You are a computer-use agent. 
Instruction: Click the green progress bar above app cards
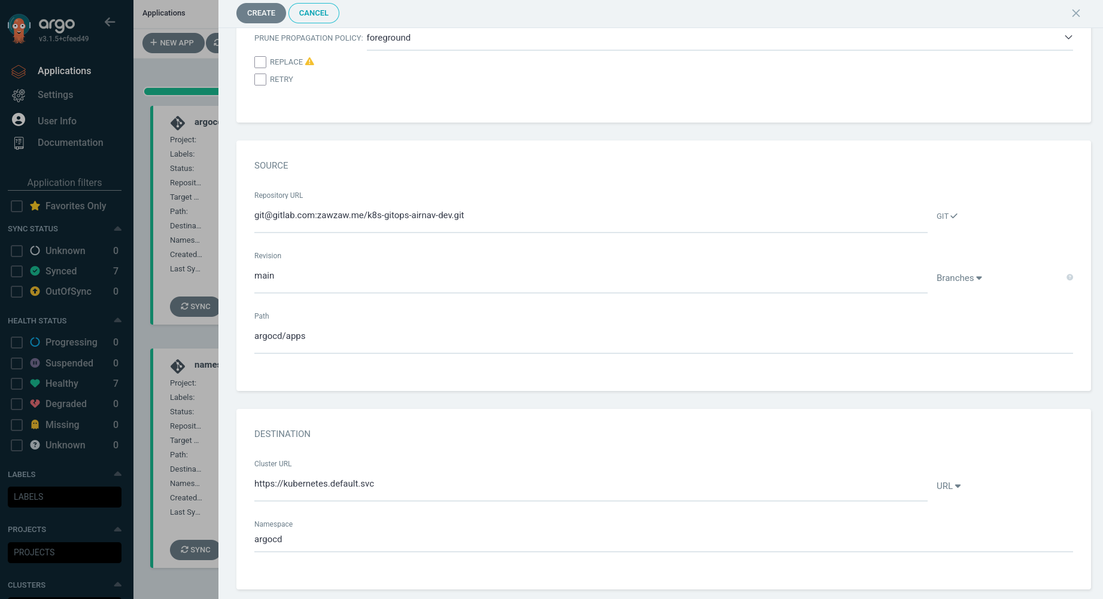pos(181,91)
